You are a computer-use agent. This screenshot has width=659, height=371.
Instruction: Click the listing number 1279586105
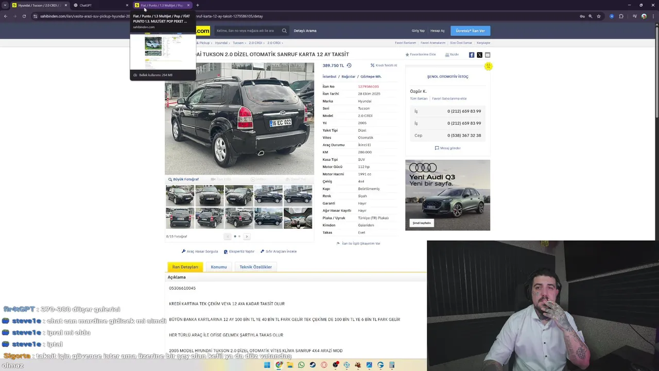[x=368, y=87]
